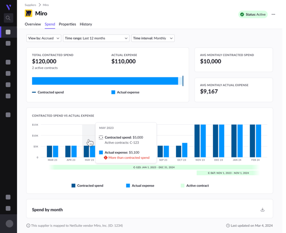Click the JAN 24 actual expense bar
Image resolution: width=286 pixels, height=233 pixels.
click(240, 141)
